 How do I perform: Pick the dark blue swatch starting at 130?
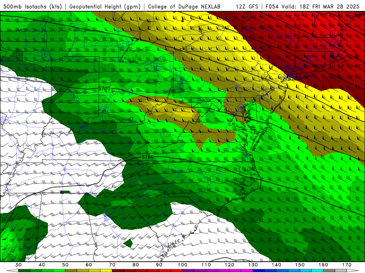coord(259,271)
